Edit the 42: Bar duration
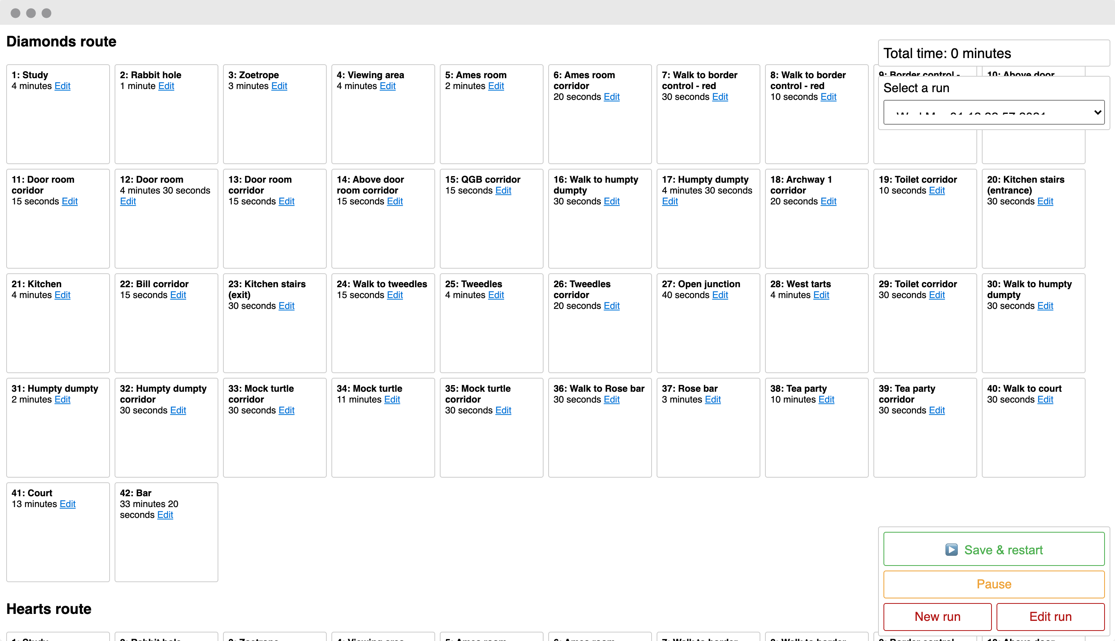 [x=165, y=515]
